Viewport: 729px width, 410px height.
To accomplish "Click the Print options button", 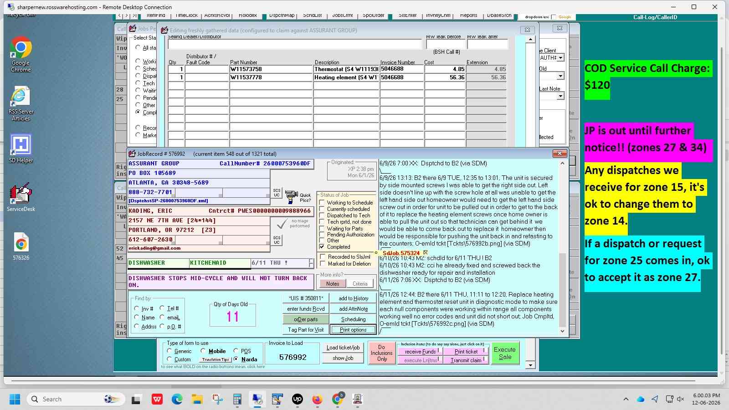I will [x=353, y=330].
